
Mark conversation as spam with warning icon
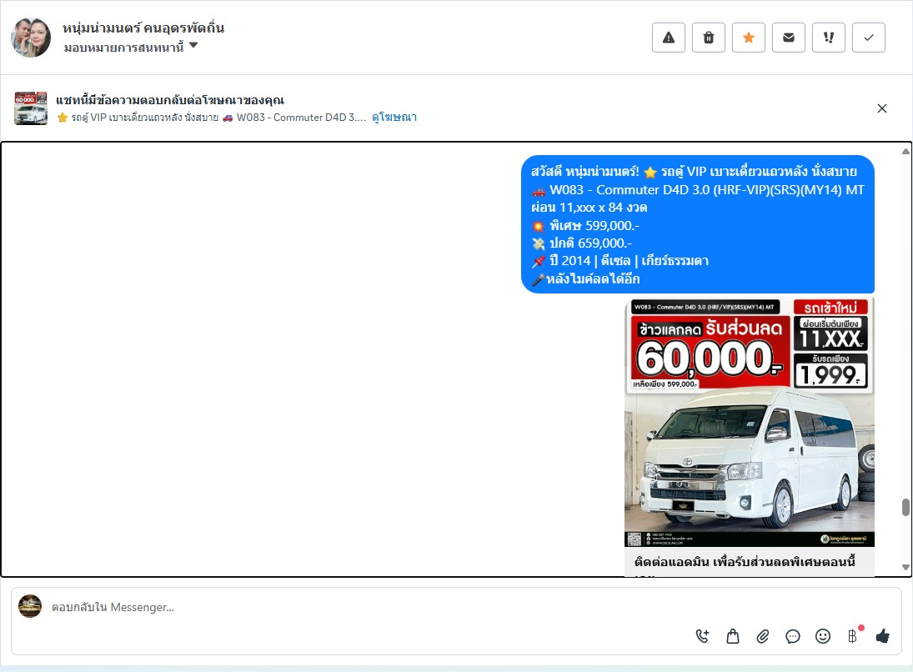(669, 38)
